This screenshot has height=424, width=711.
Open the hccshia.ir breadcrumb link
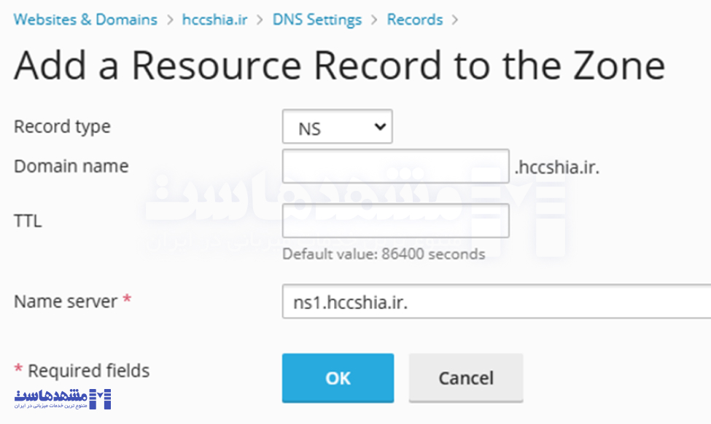(x=214, y=19)
